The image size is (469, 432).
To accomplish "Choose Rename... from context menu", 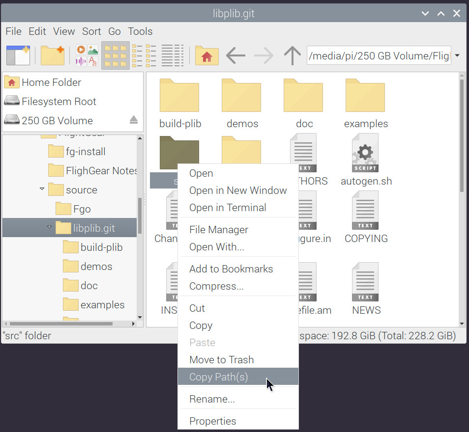I will [238, 399].
